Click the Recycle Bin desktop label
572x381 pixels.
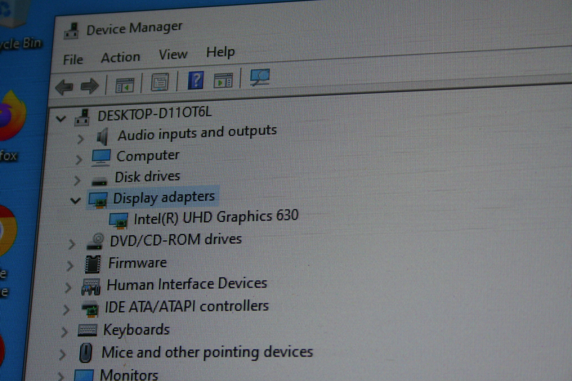coord(20,44)
